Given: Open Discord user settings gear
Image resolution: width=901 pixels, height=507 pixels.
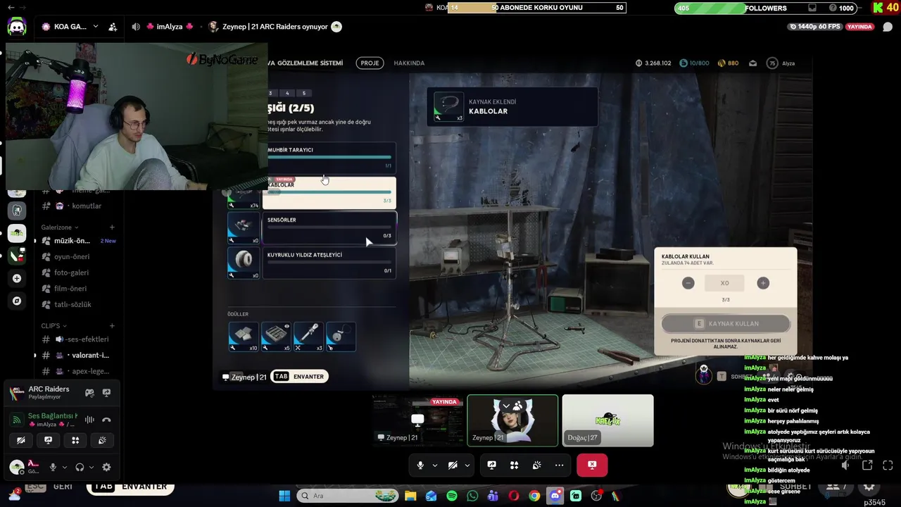Looking at the screenshot, I should [x=106, y=467].
